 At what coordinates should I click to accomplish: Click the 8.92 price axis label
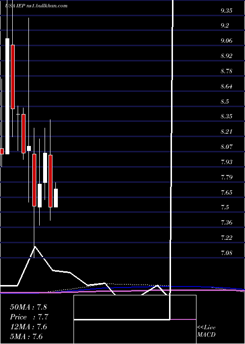226,56
